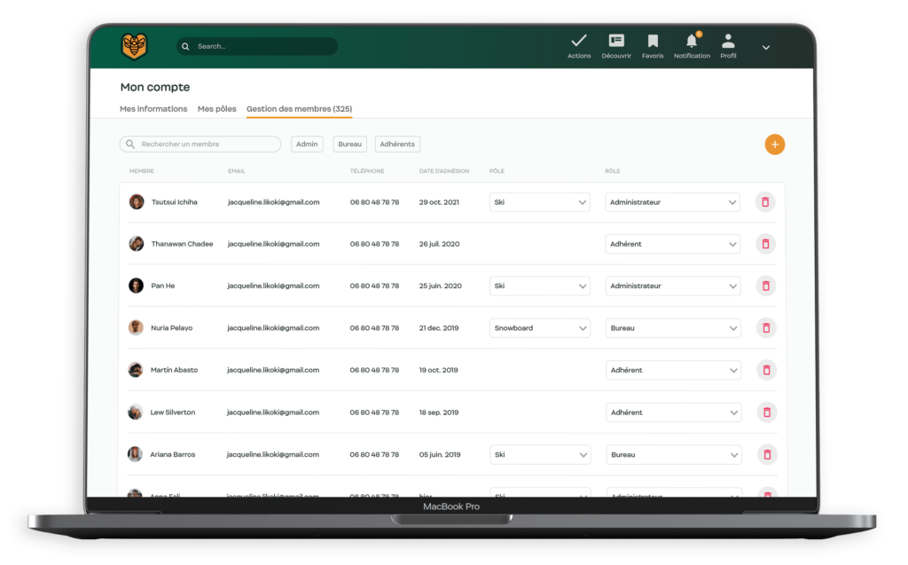
Task: Toggle the Bureau filter chip
Action: 350,145
